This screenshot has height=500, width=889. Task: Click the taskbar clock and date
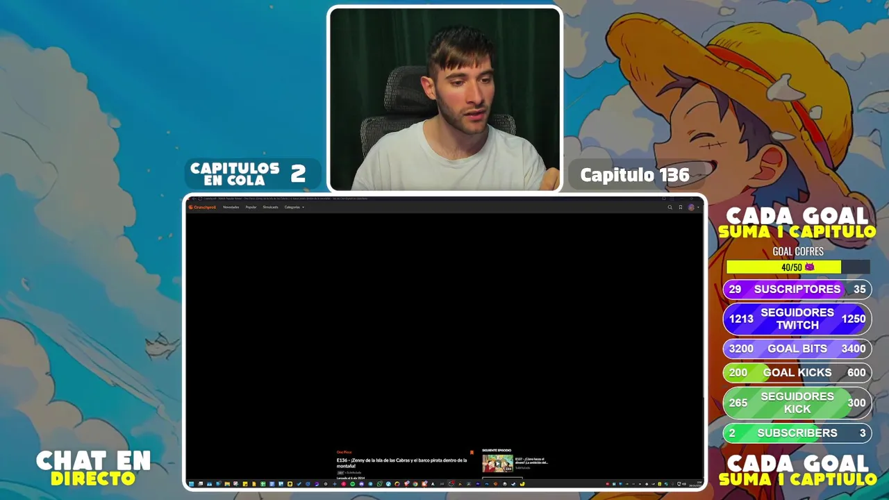tap(695, 484)
